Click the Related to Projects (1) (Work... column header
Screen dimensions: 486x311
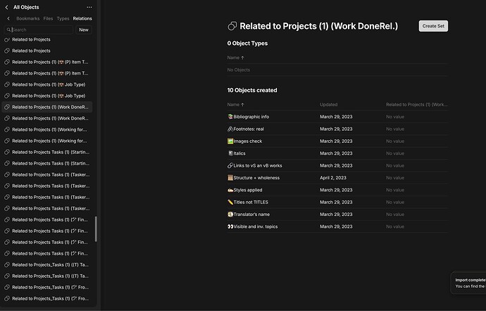[416, 105]
